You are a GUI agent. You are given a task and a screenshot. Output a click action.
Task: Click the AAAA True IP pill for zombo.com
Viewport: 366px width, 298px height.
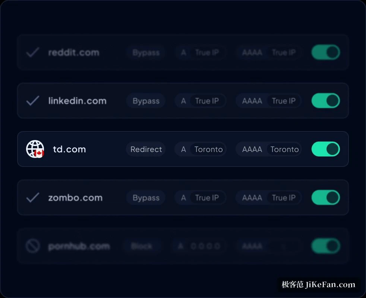[x=269, y=198]
